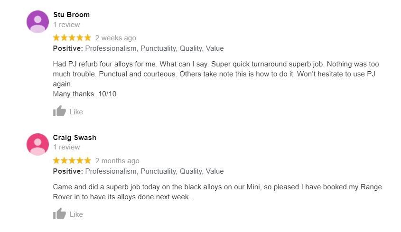Click thumbs-up icon under Stu Broom's review

(59, 111)
